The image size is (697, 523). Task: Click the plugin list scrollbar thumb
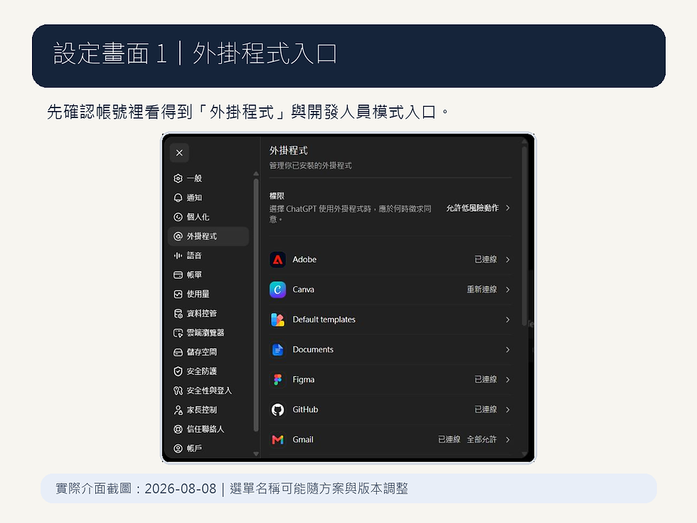click(525, 236)
